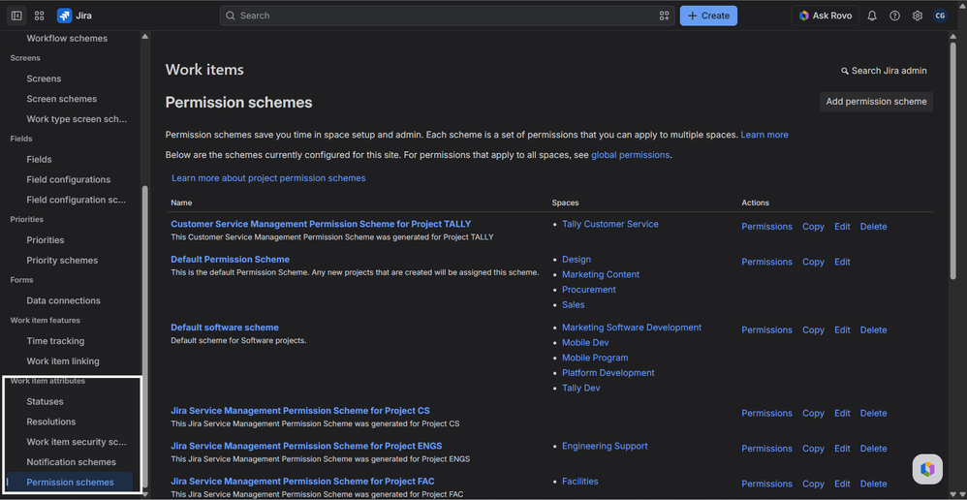The image size is (967, 500).
Task: Open Statuses sidebar item
Action: (45, 401)
